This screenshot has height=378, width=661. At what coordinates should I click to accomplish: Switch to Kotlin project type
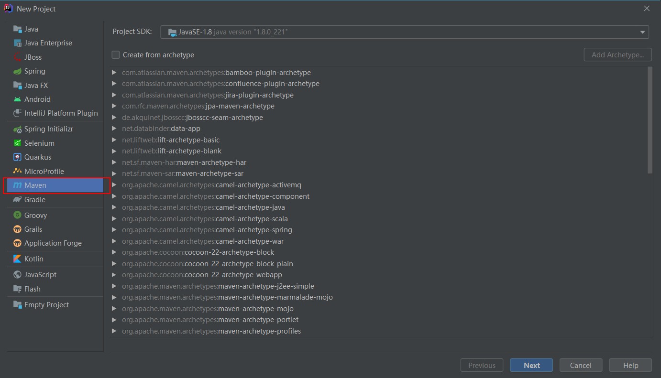coord(55,259)
